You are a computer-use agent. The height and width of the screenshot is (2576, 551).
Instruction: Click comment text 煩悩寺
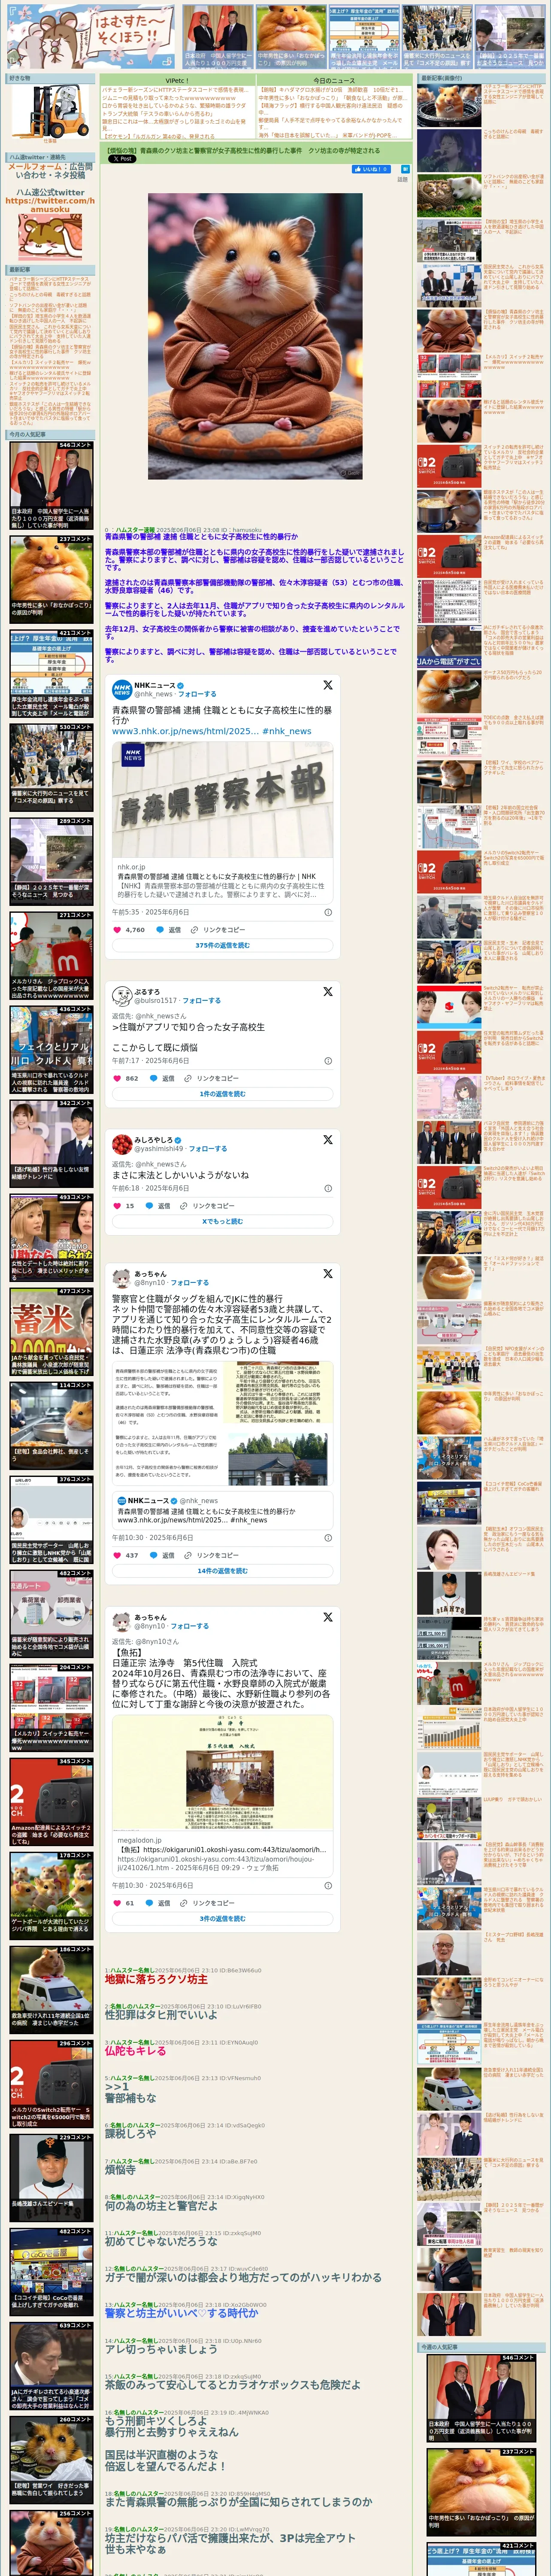(120, 2169)
